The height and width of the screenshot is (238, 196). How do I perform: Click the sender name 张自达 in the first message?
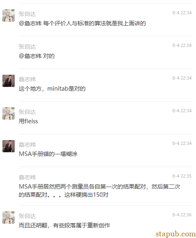tap(27, 14)
